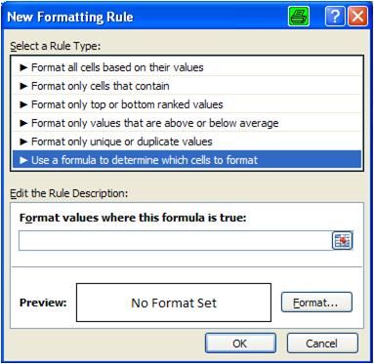Click the collapse dialog range selector icon
This screenshot has height=364, width=374.
(x=342, y=241)
